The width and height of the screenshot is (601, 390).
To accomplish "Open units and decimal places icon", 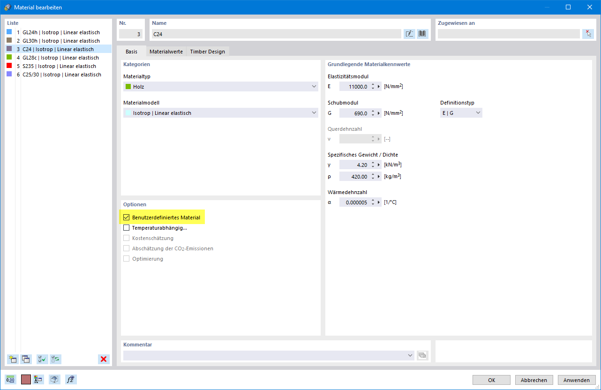I will click(x=10, y=380).
